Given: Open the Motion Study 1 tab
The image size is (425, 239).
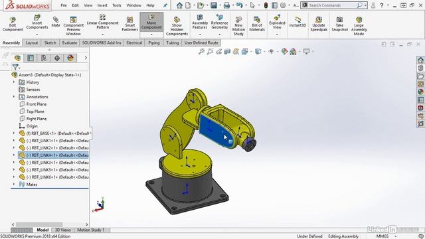Looking at the screenshot, I should (90, 230).
